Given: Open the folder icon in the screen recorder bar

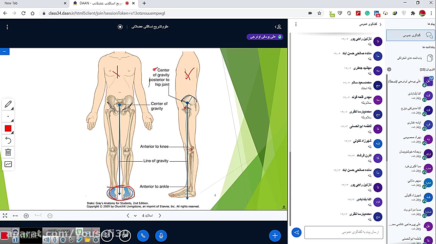Looking at the screenshot, I should tap(87, 240).
